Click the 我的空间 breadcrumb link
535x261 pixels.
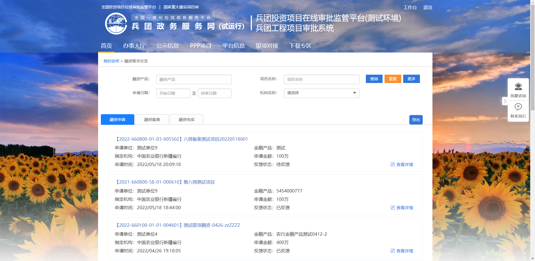coord(111,61)
